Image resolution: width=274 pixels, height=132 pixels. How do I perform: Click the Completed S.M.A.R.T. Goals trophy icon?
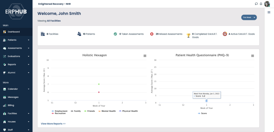coord(188,36)
